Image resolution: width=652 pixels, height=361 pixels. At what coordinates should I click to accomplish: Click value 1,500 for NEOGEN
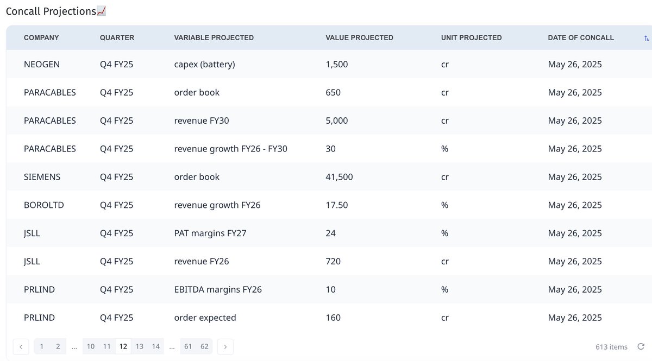point(336,64)
